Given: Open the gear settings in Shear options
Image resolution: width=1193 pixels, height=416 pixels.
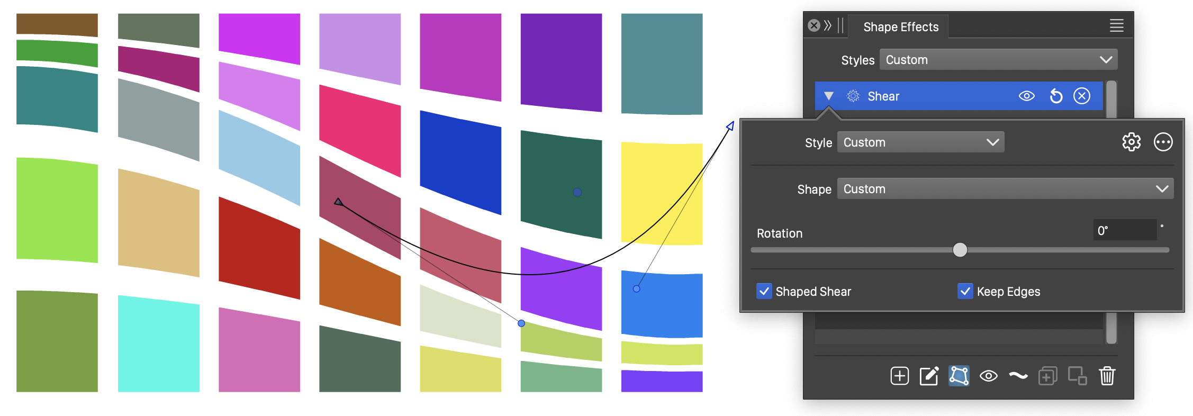Looking at the screenshot, I should [x=1131, y=142].
